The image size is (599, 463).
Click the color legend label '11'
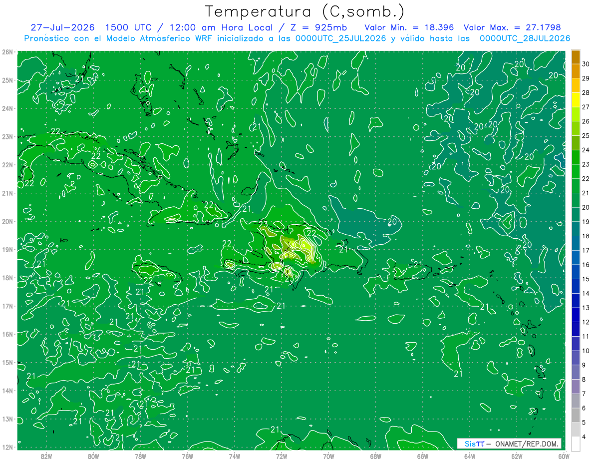(x=586, y=337)
